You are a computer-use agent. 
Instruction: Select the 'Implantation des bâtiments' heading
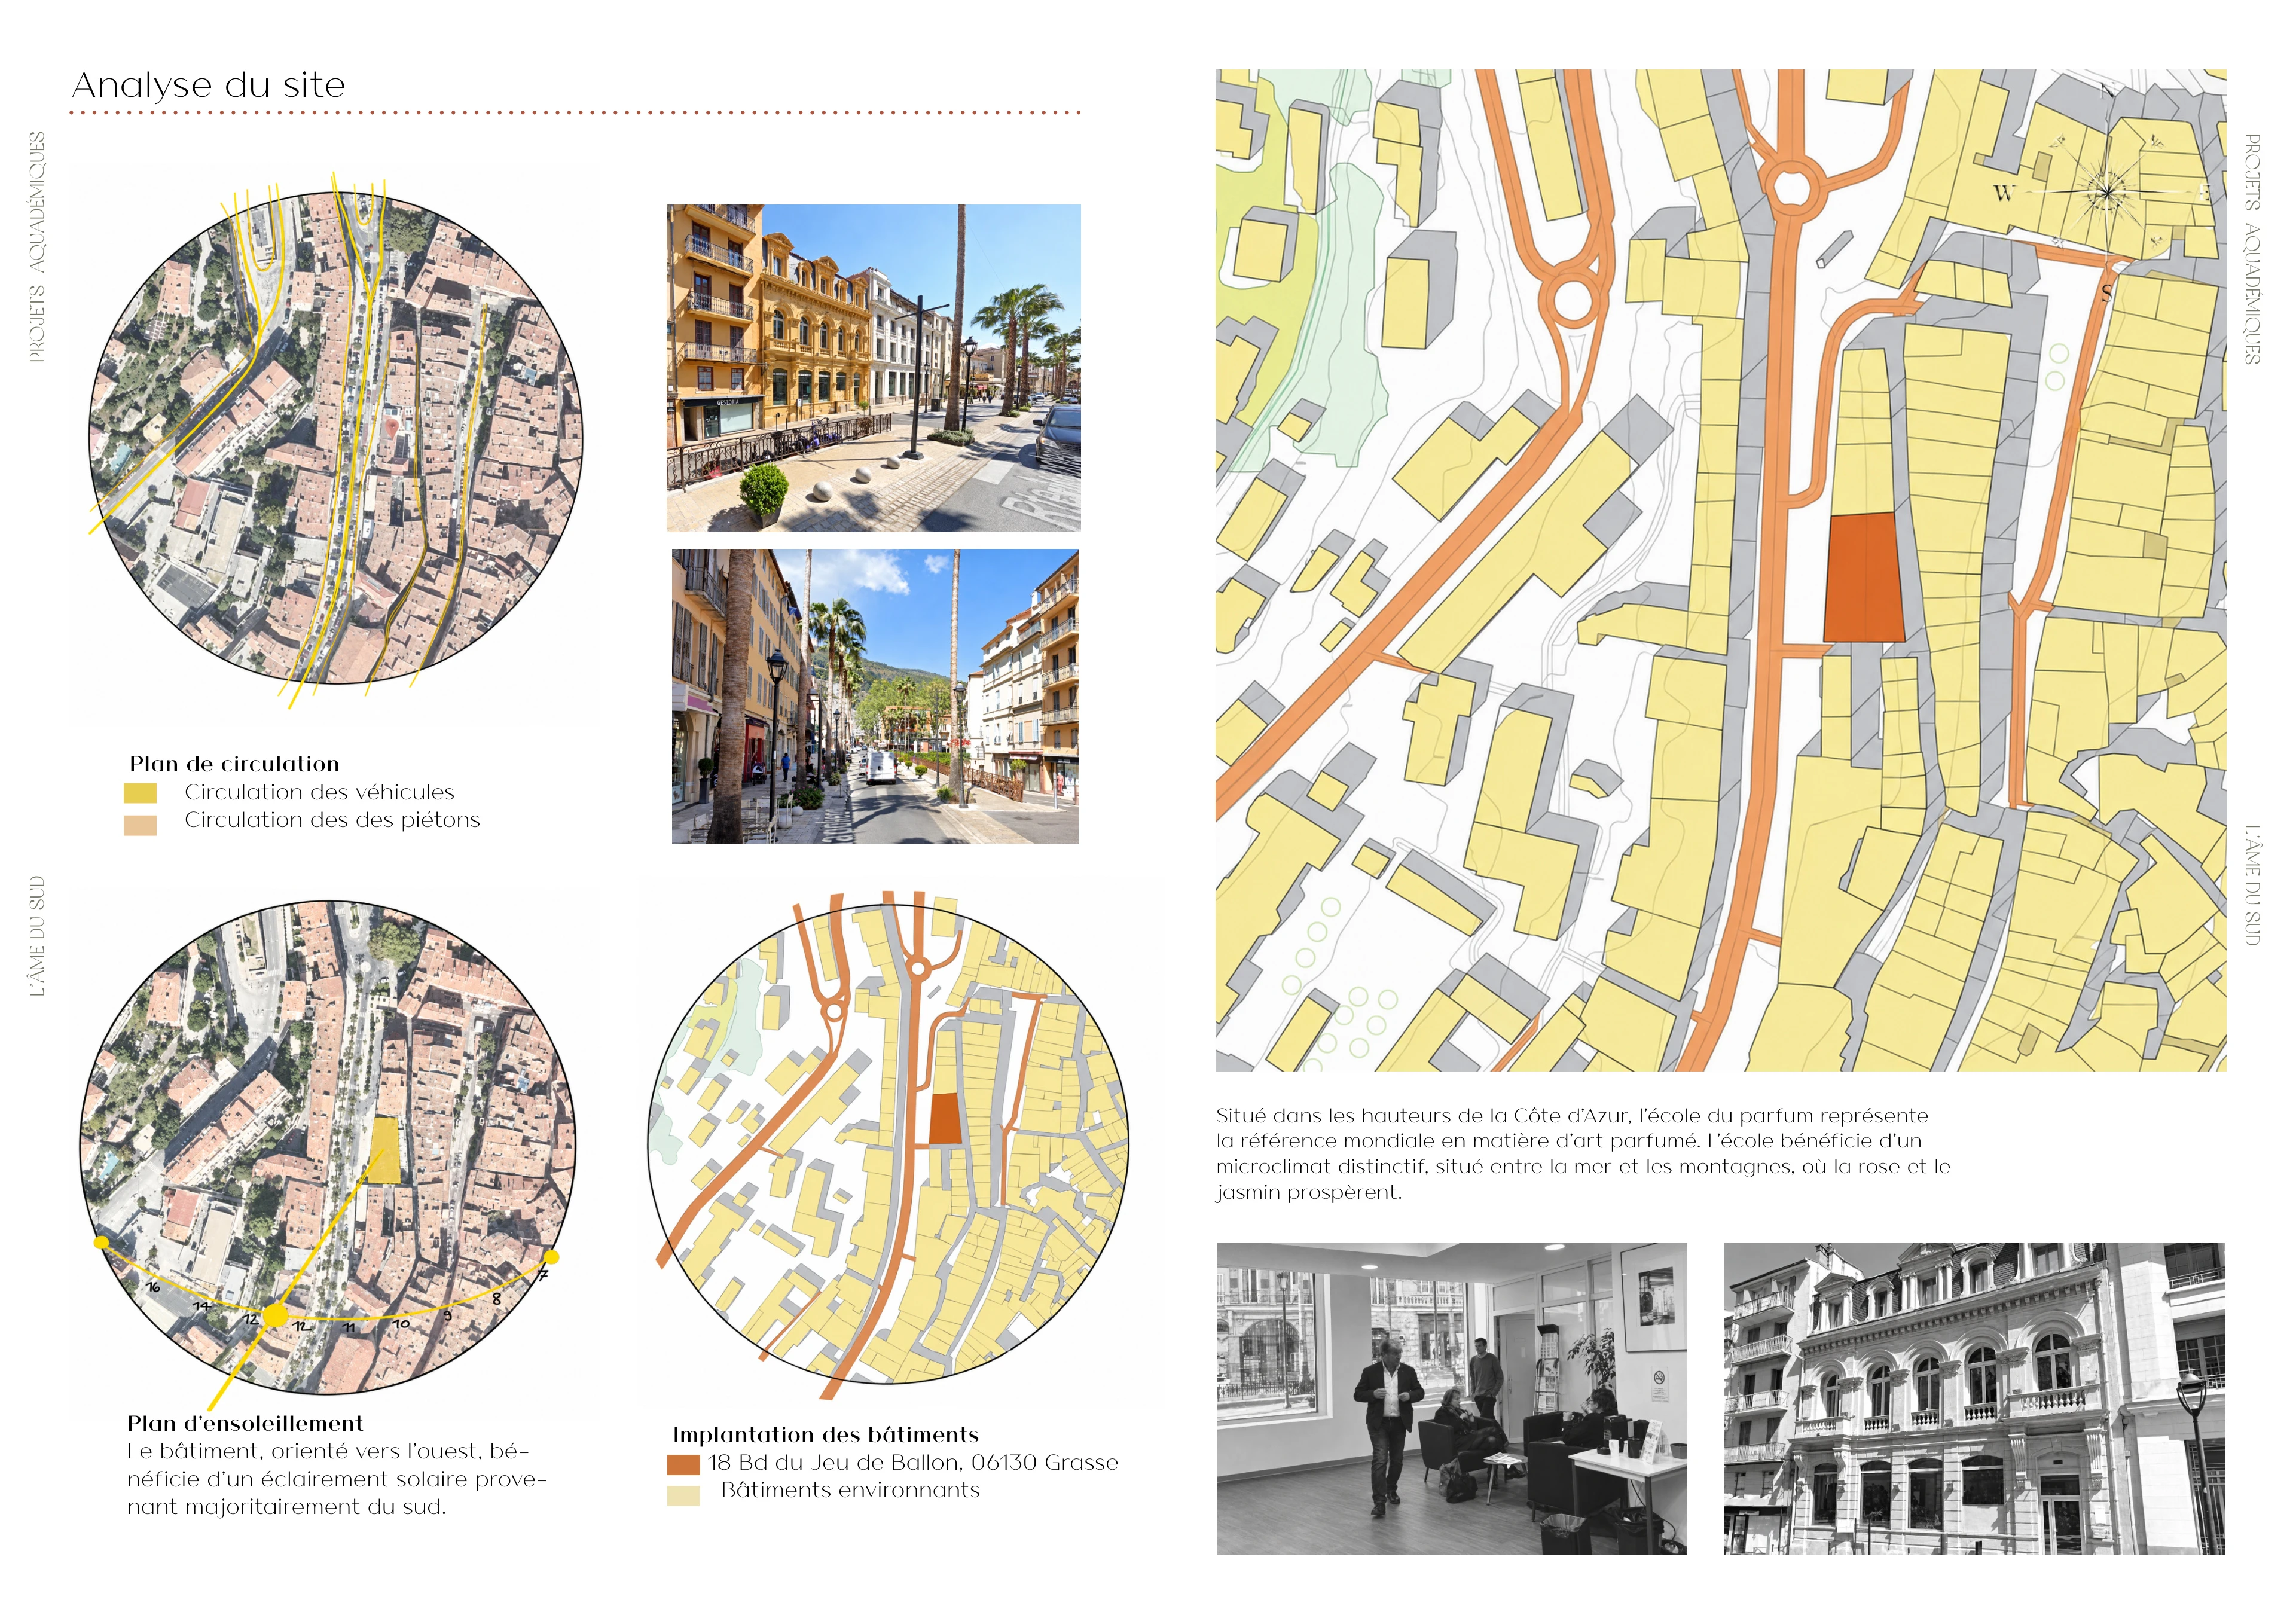tap(825, 1435)
